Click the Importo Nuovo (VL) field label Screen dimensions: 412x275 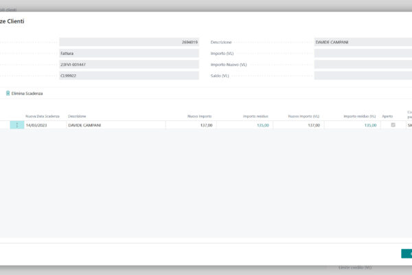tap(229, 65)
